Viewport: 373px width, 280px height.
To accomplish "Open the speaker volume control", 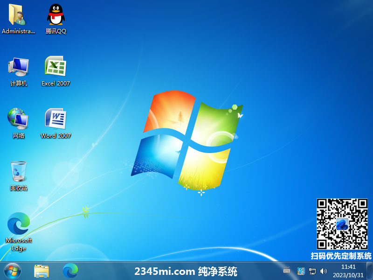I will [324, 271].
